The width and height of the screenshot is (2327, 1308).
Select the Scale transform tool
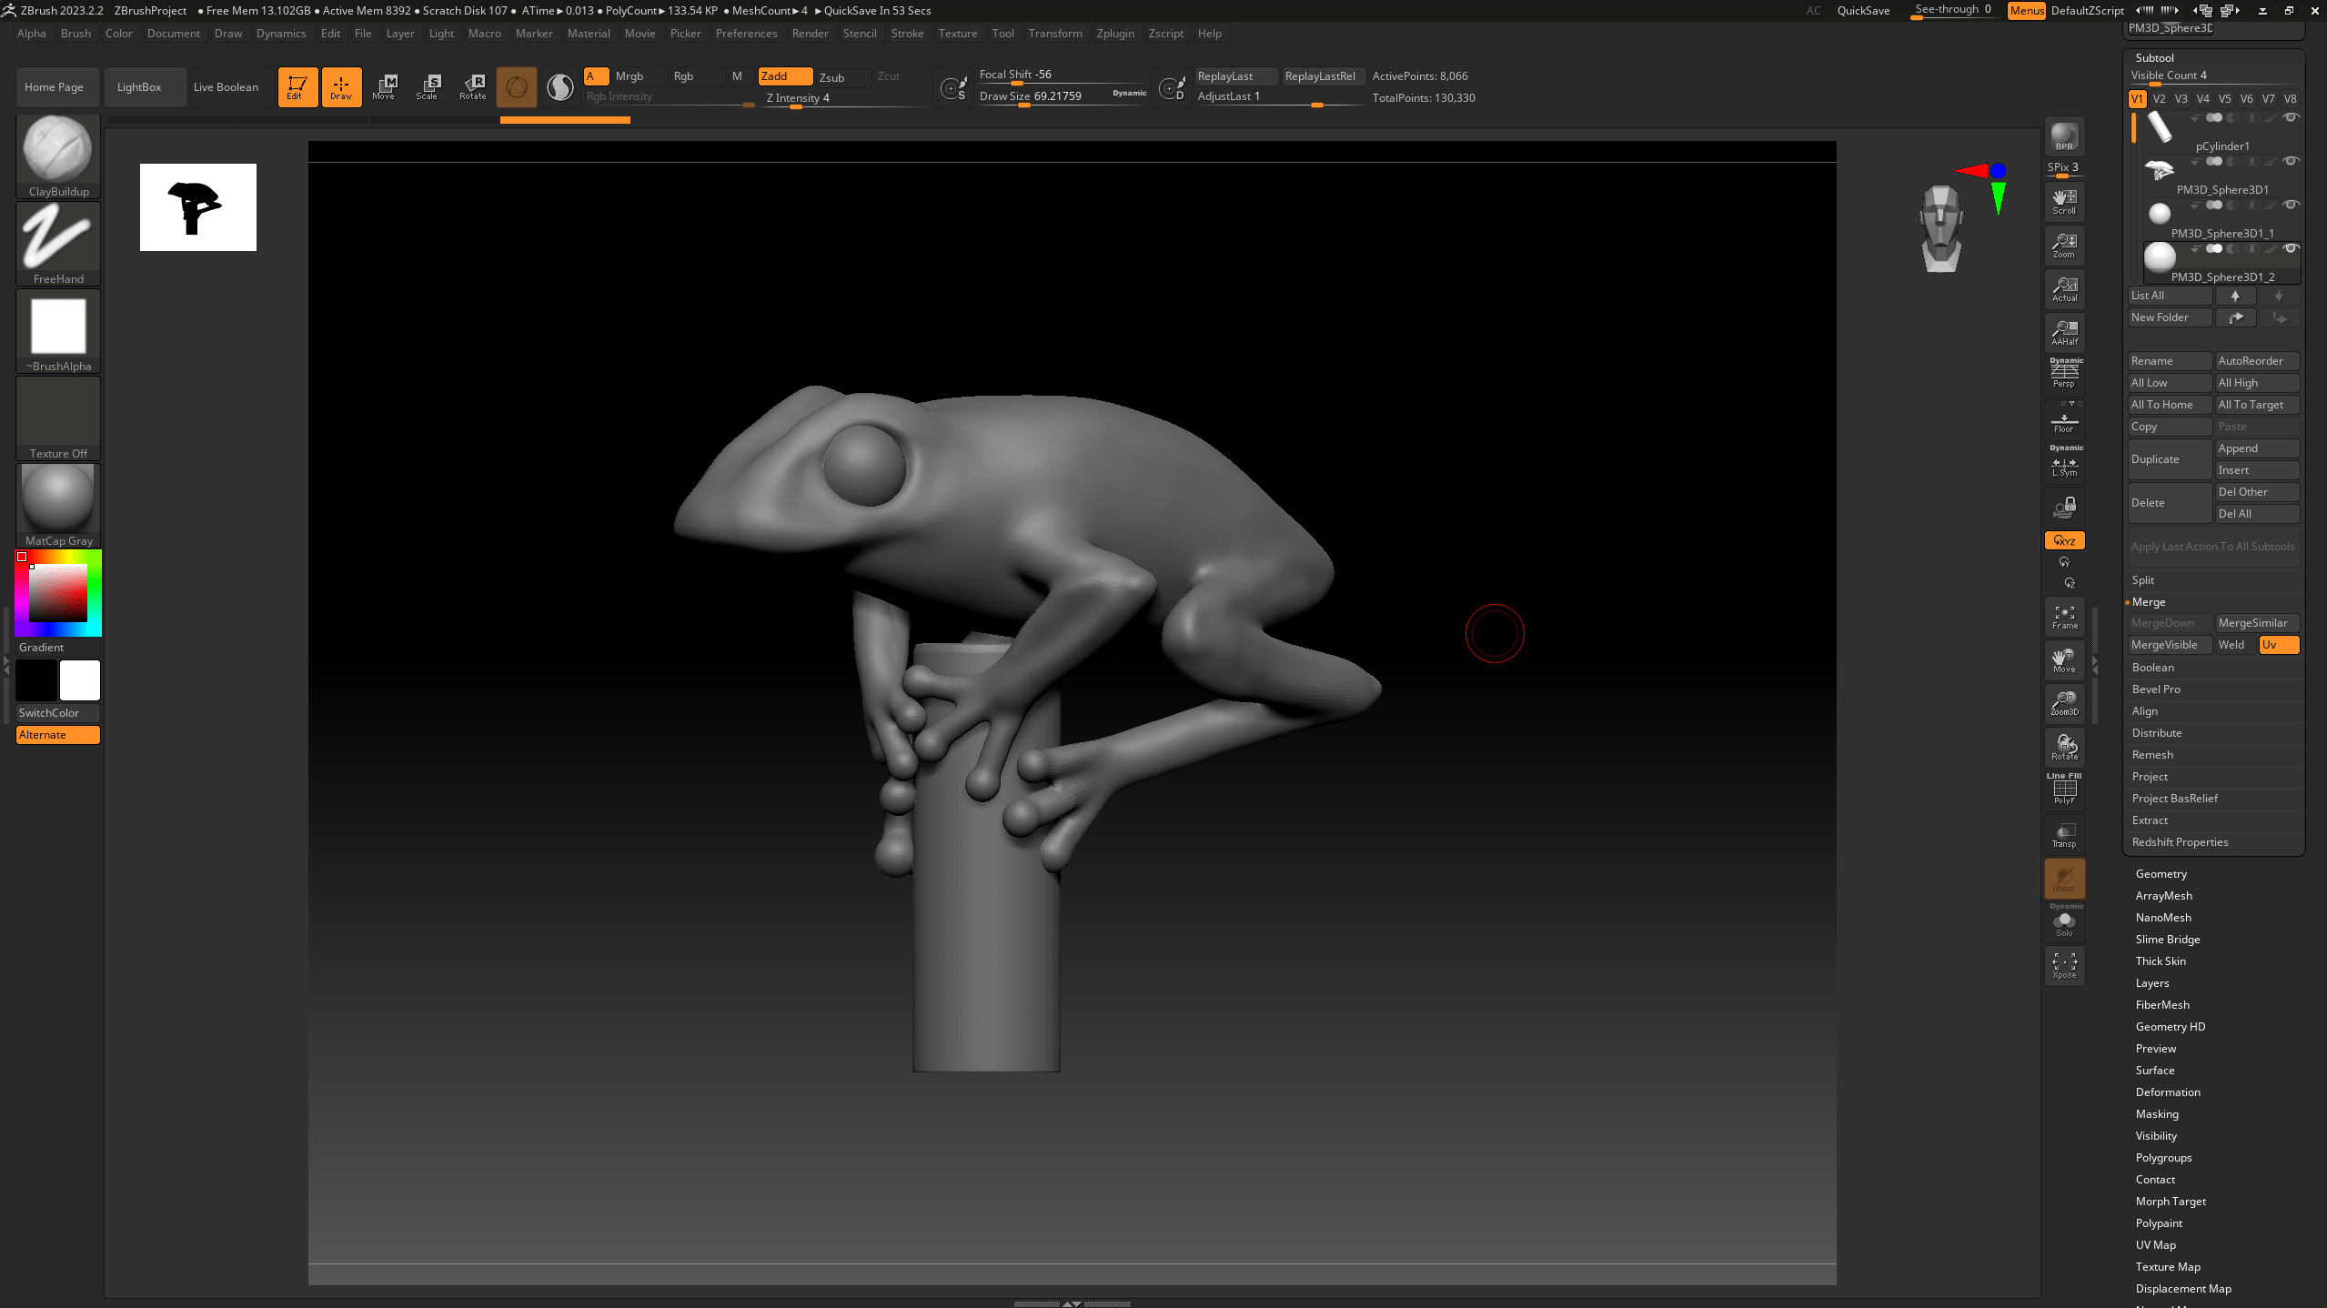click(428, 86)
